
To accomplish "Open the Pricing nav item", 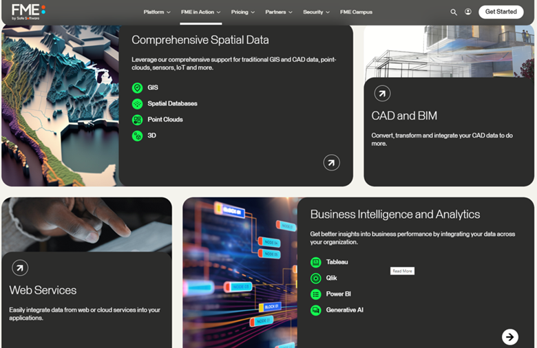I will point(240,12).
